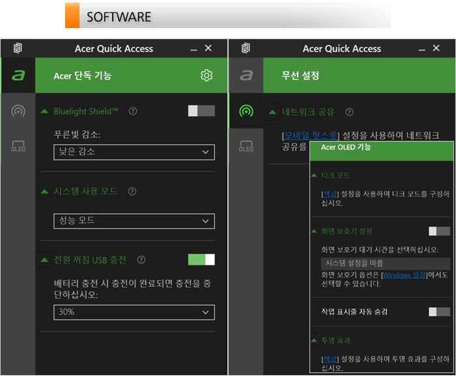Toggle 작업 표시줄 자동 숨김 switch

[439, 312]
